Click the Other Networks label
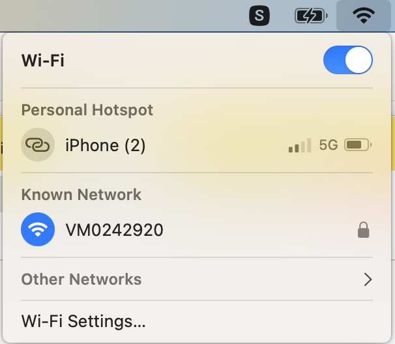 tap(81, 279)
